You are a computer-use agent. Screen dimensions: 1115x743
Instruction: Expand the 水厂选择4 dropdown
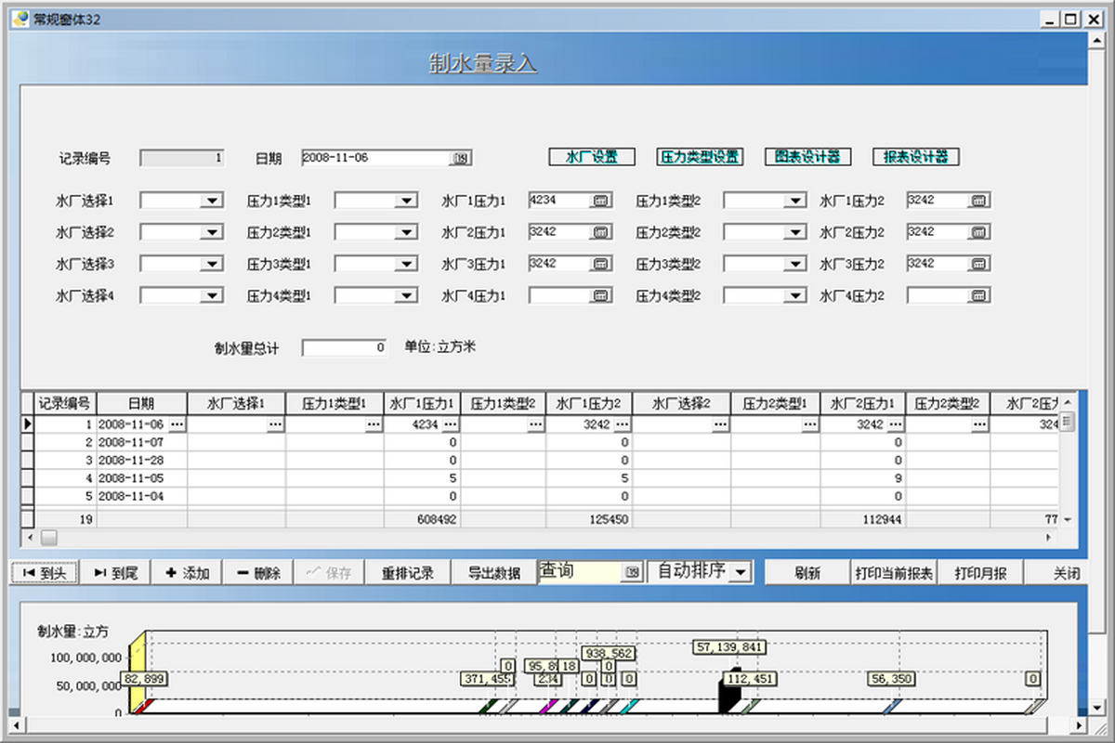(x=212, y=295)
